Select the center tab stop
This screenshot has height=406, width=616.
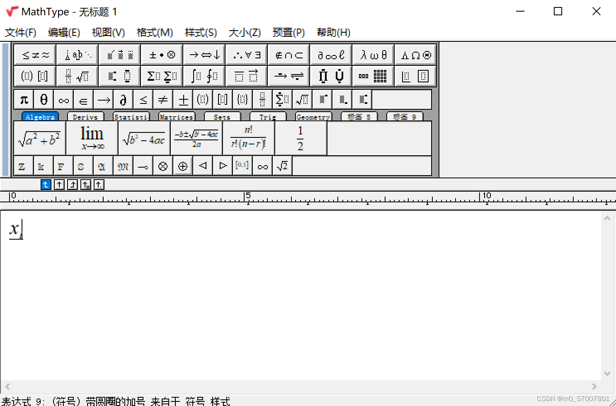tap(59, 185)
